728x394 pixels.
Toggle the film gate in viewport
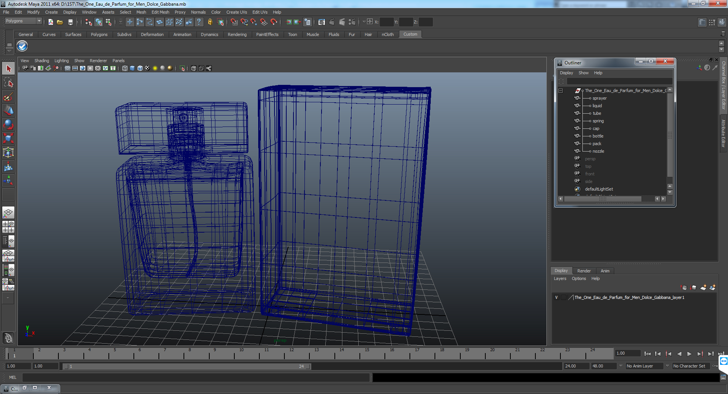75,68
